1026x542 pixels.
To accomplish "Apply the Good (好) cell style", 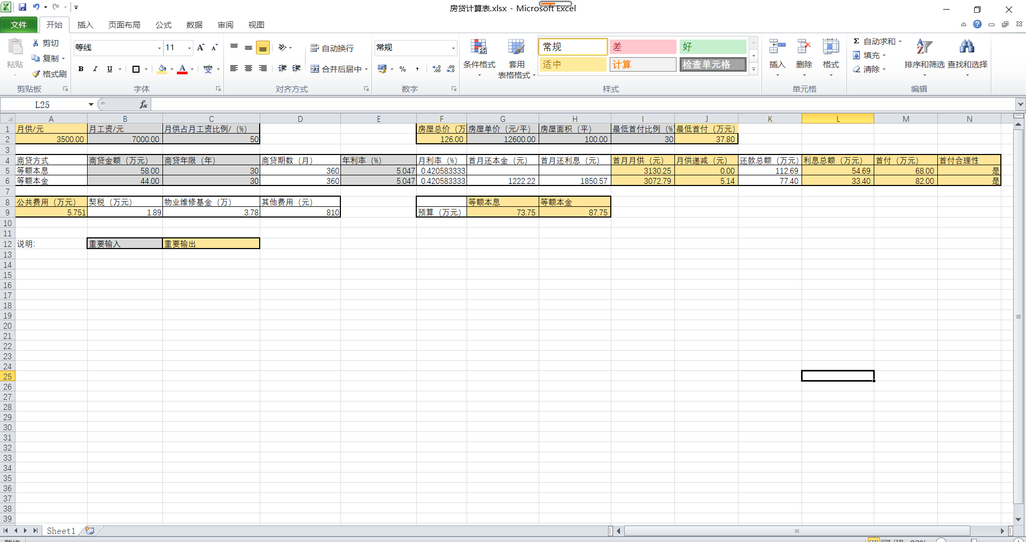I will (x=713, y=47).
